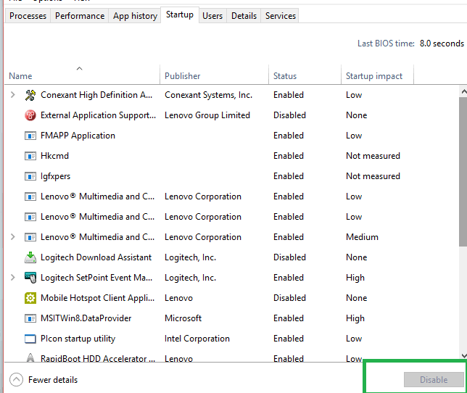Screen dimensions: 467x393
Task: Open the Services tab
Action: 280,15
